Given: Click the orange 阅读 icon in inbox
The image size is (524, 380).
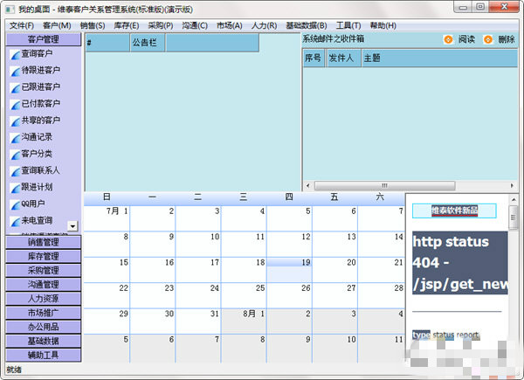Looking at the screenshot, I should 448,40.
